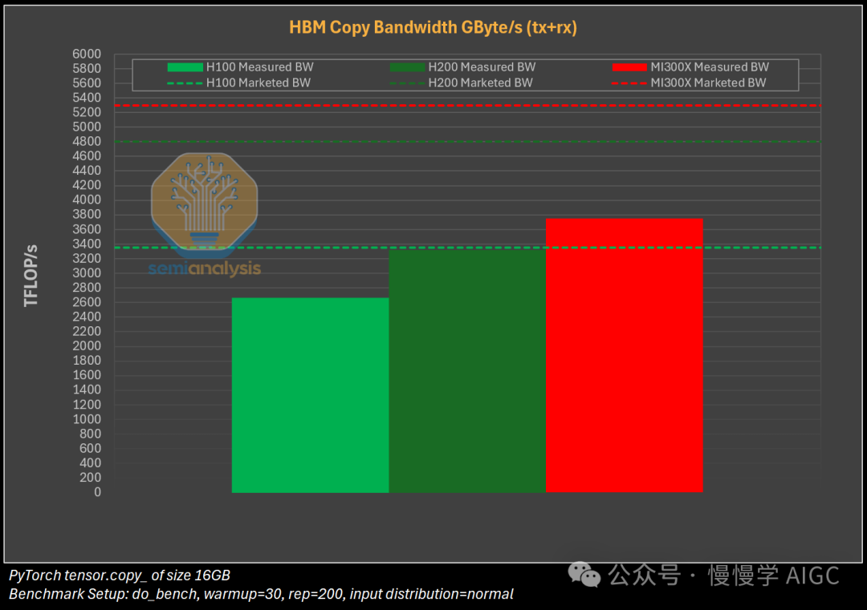Screen dimensions: 867x610
Task: Select the H100 Measured BW legend swatch
Action: 185,67
